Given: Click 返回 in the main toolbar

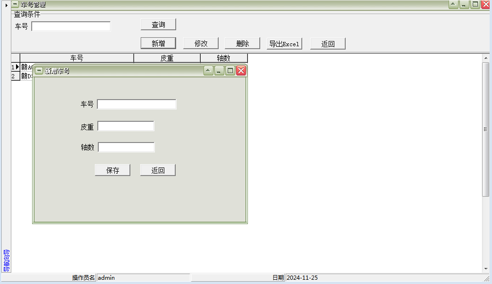Looking at the screenshot, I should click(x=328, y=43).
